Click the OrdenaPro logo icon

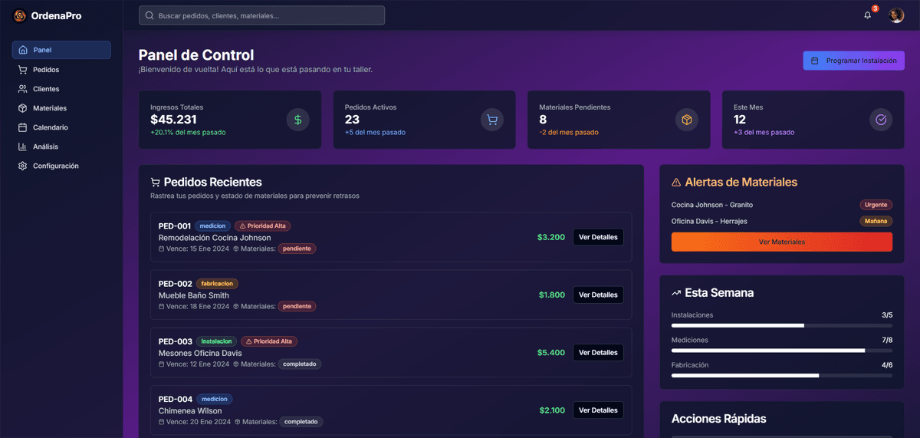20,15
